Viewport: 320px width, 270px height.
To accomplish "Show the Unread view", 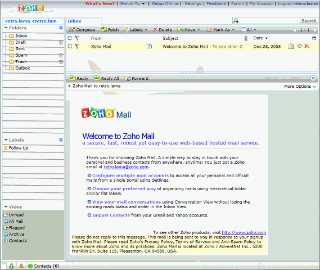I will [13, 215].
